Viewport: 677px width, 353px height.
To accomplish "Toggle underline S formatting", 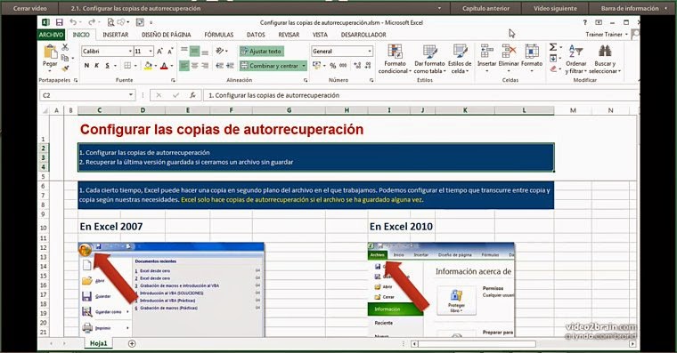I will [x=107, y=66].
